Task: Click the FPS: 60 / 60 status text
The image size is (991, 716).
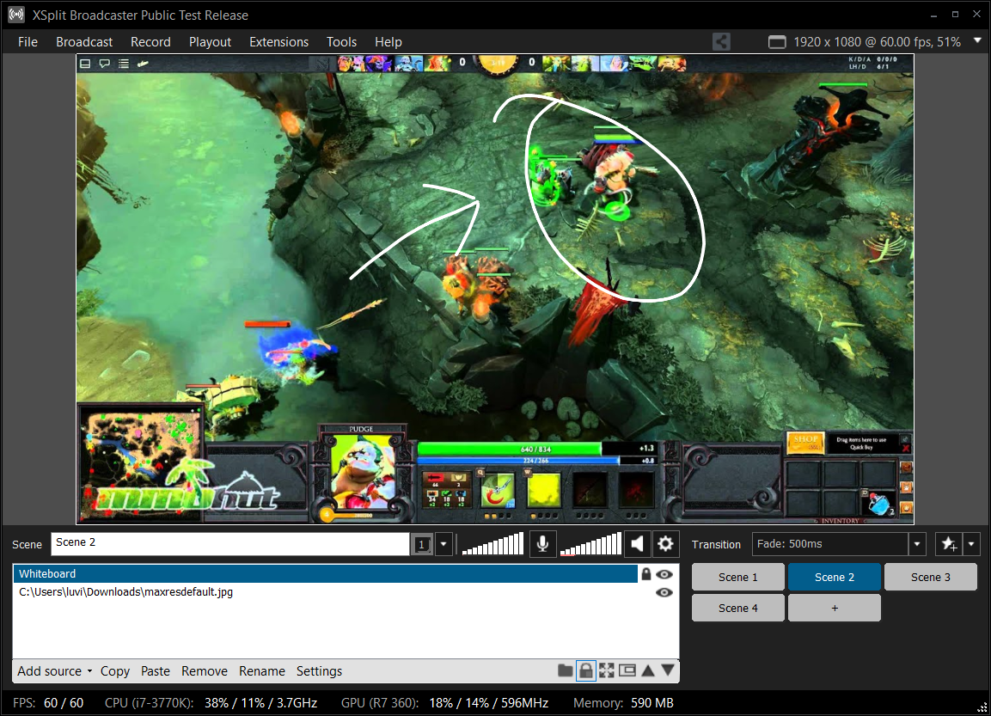Action: 48,703
